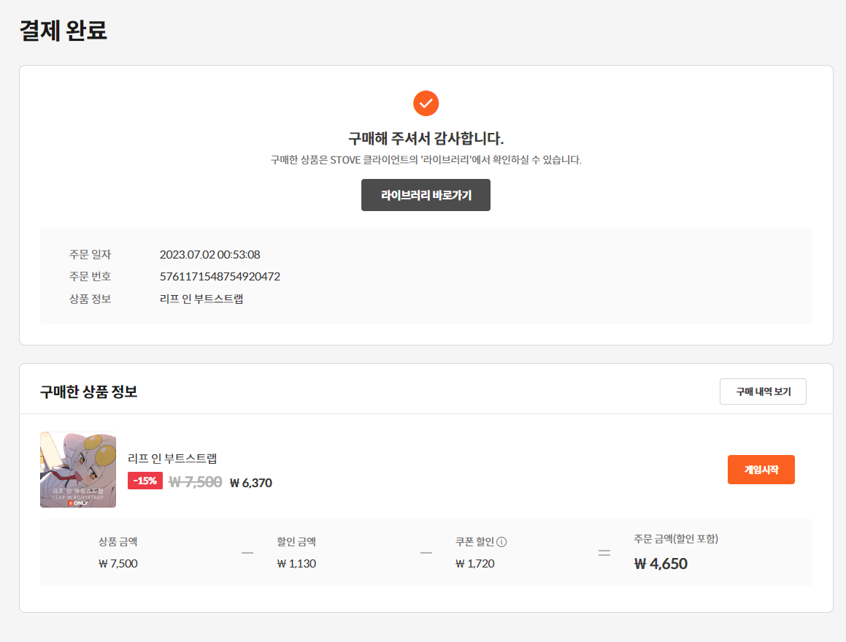This screenshot has width=846, height=642.
Task: Click the order date 2023.07.02 00:53:08
Action: (209, 255)
